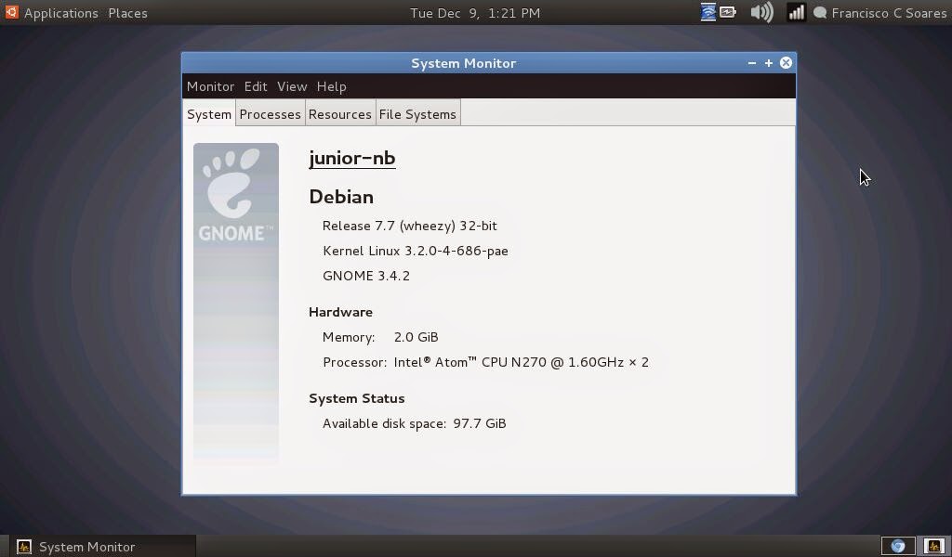Image resolution: width=952 pixels, height=557 pixels.
Task: Open the Applications menu
Action: click(60, 13)
